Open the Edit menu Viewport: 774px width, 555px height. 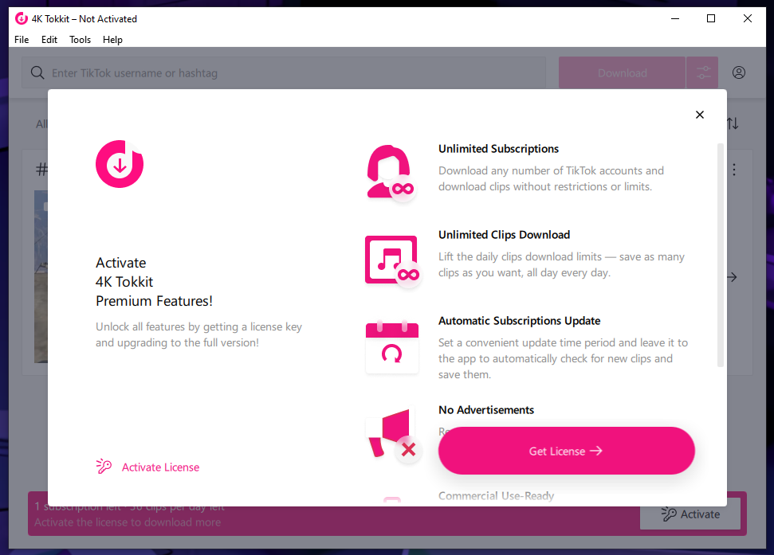click(49, 40)
